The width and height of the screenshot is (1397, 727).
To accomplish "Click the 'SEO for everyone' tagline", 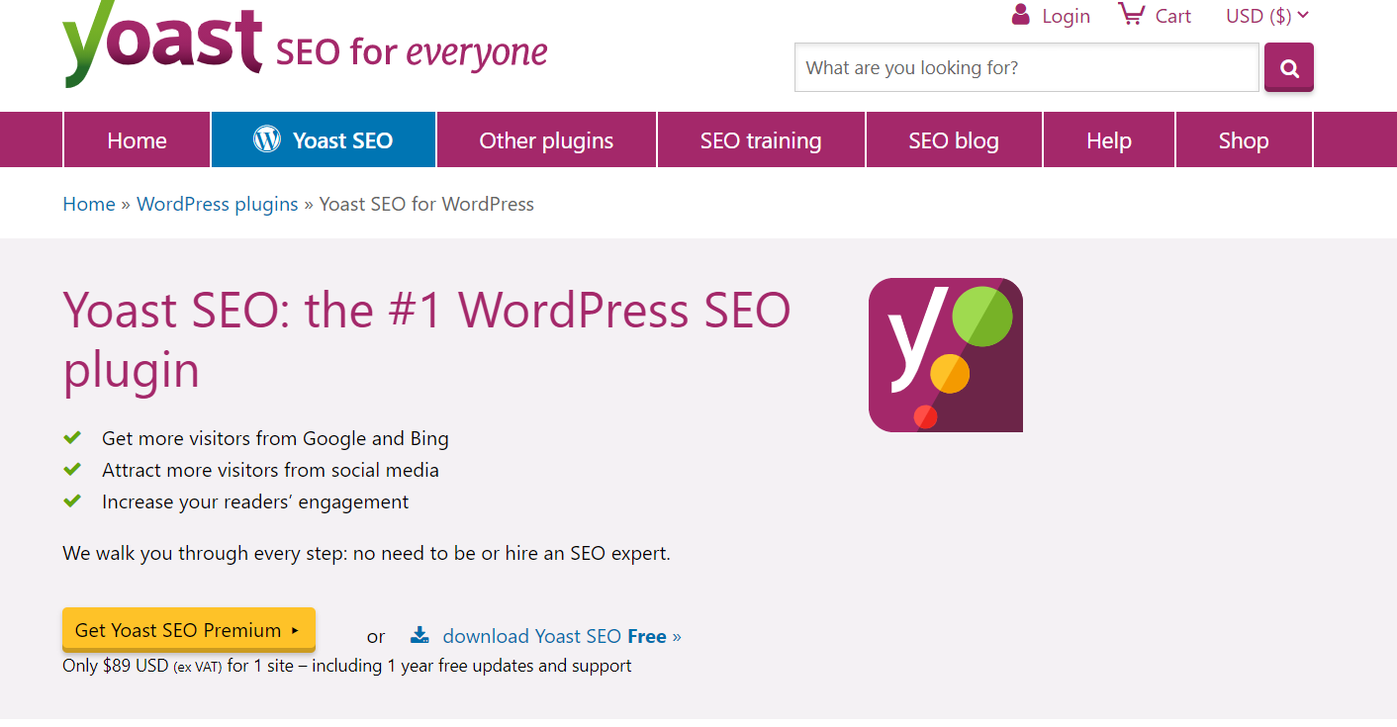I will click(x=411, y=51).
